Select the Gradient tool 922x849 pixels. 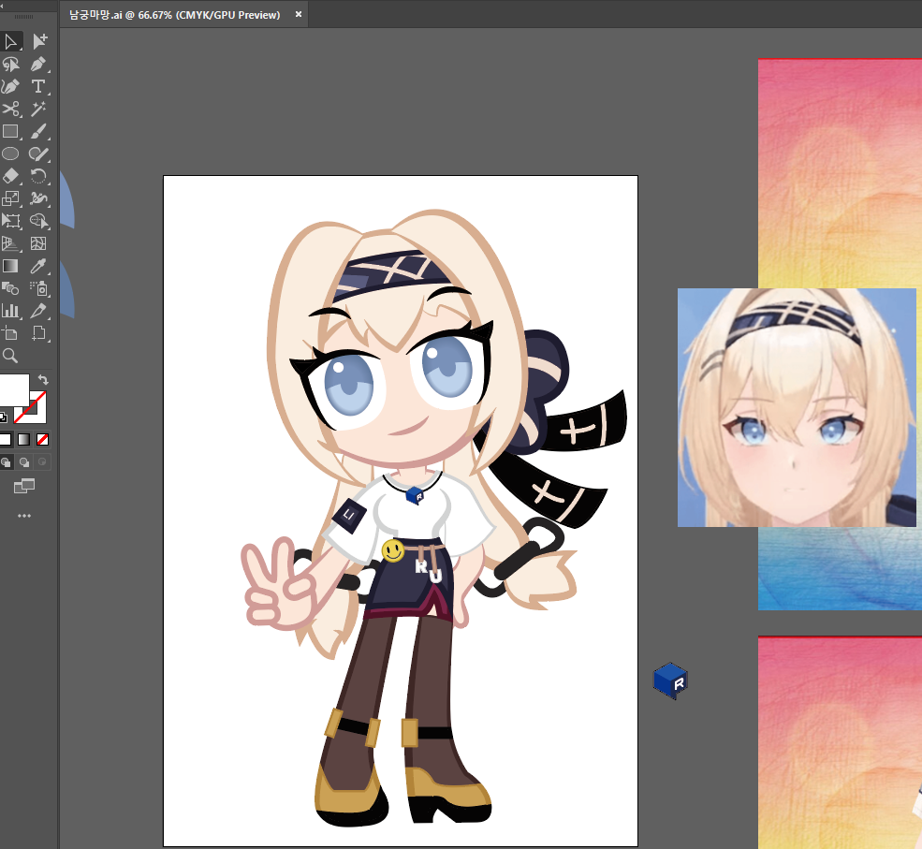coord(11,266)
